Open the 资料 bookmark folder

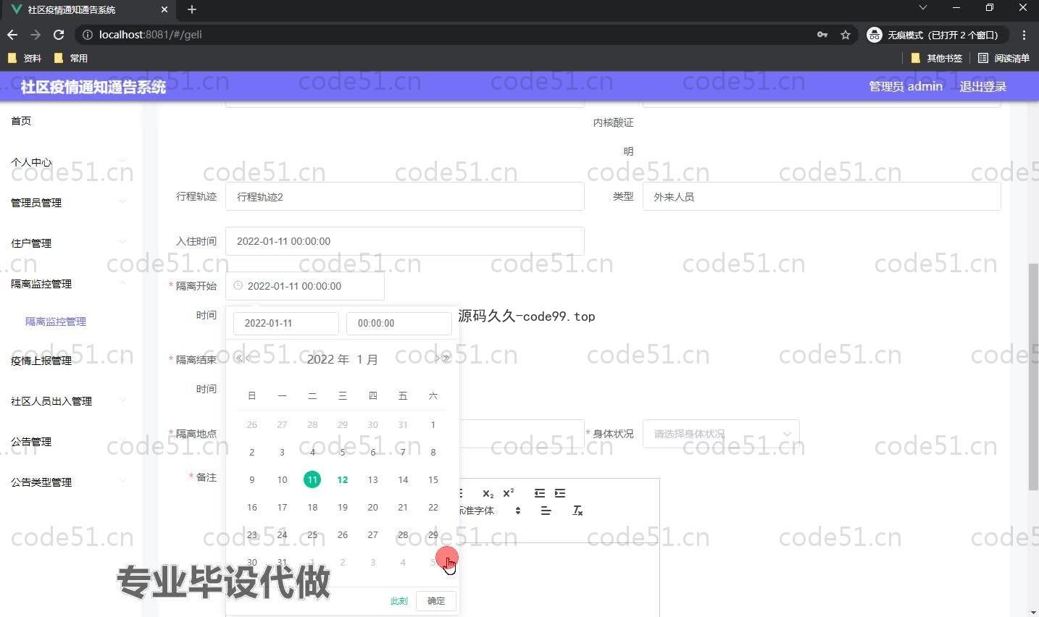click(25, 58)
